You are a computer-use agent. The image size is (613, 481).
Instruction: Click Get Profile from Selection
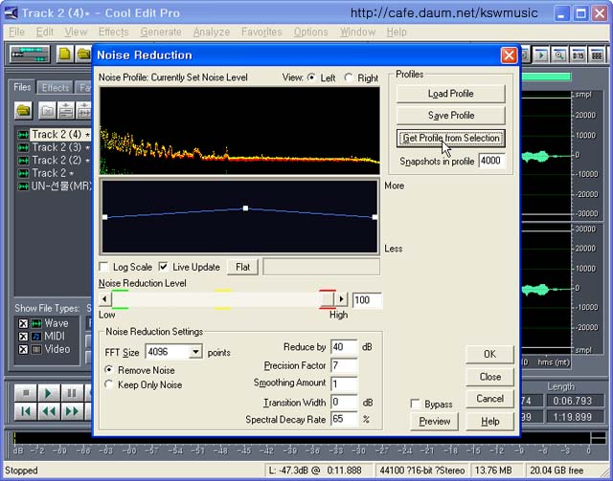coord(451,139)
